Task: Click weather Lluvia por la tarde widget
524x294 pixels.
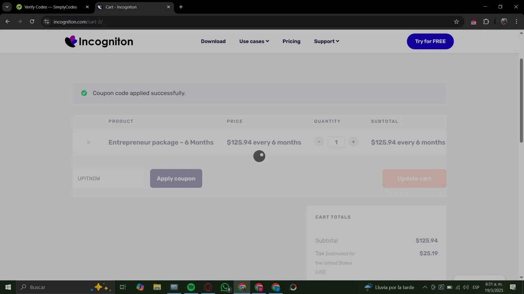Action: (x=389, y=287)
